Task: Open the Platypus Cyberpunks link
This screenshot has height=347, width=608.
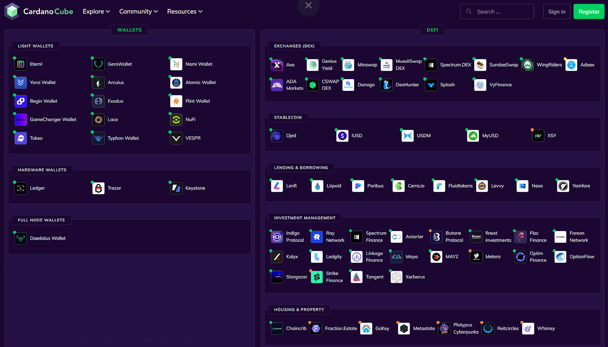Action: (466, 329)
